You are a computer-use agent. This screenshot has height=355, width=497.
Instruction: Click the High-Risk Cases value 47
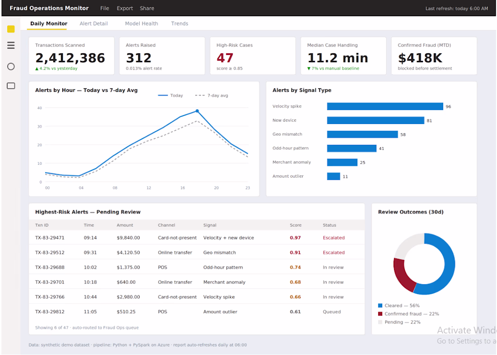click(225, 58)
